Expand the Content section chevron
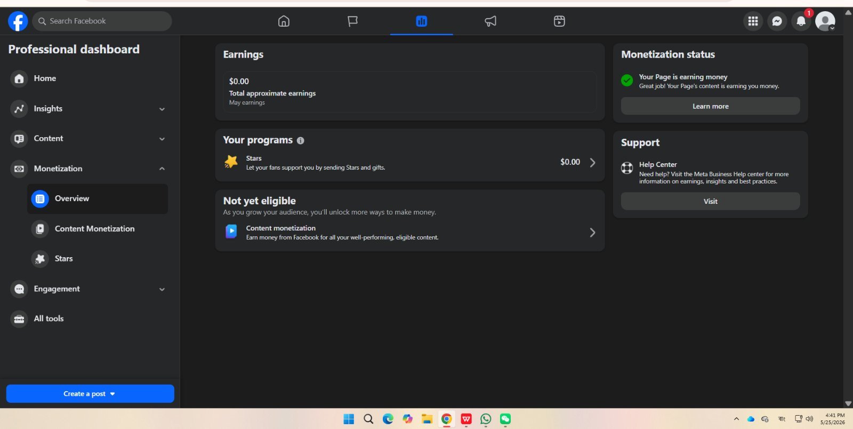The image size is (853, 429). point(162,139)
